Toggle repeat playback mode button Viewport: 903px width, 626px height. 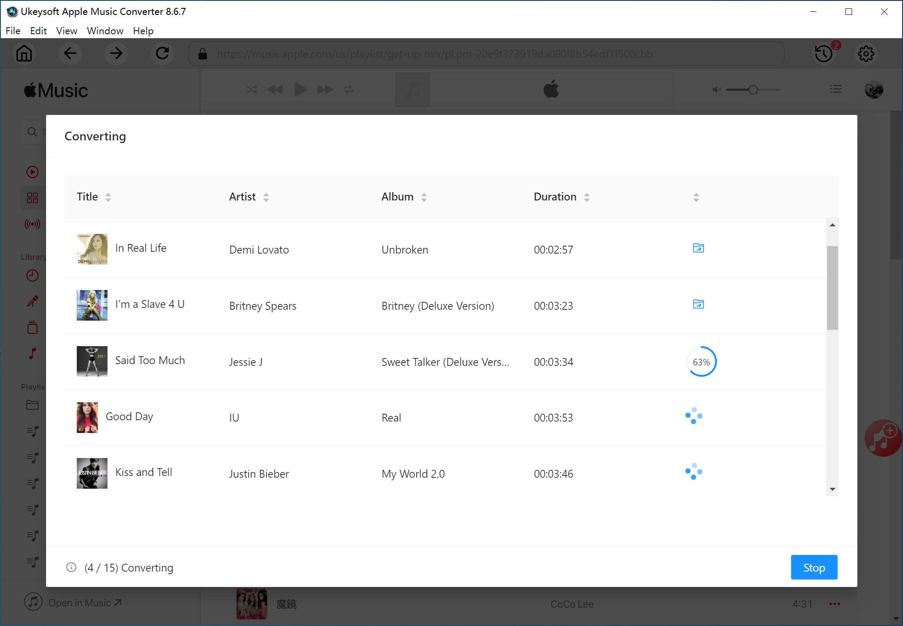tap(348, 90)
